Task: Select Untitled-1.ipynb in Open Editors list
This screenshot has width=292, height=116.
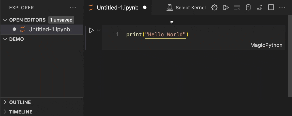Action: pos(49,29)
